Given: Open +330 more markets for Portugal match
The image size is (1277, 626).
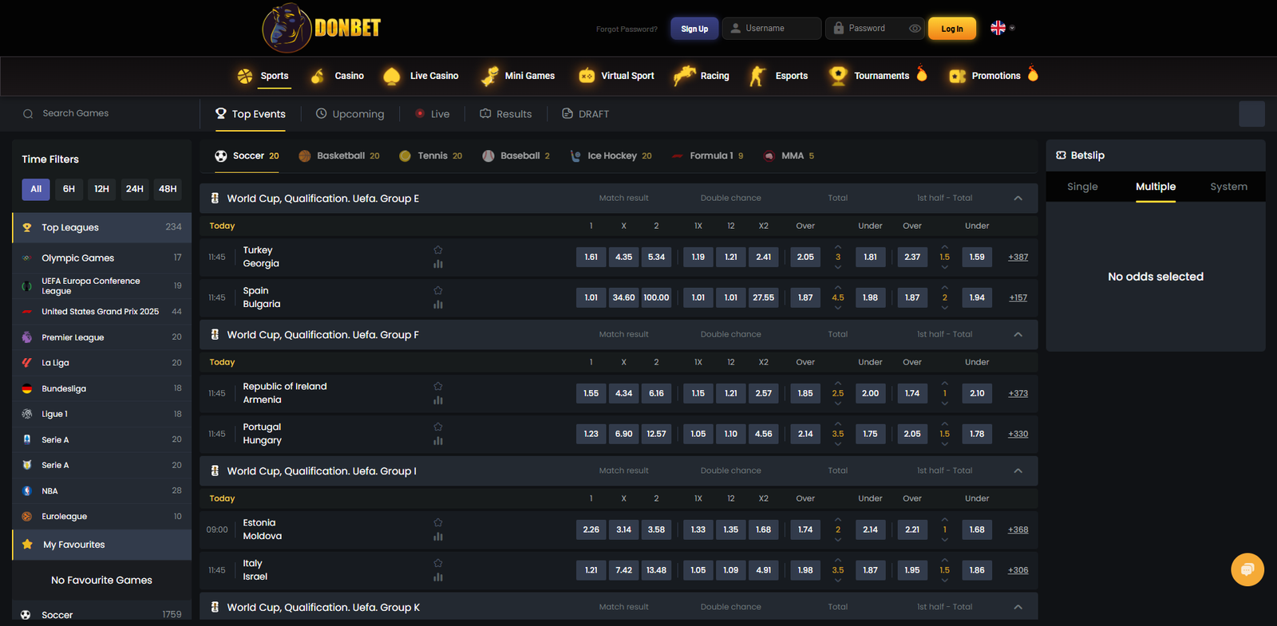Looking at the screenshot, I should click(x=1018, y=434).
